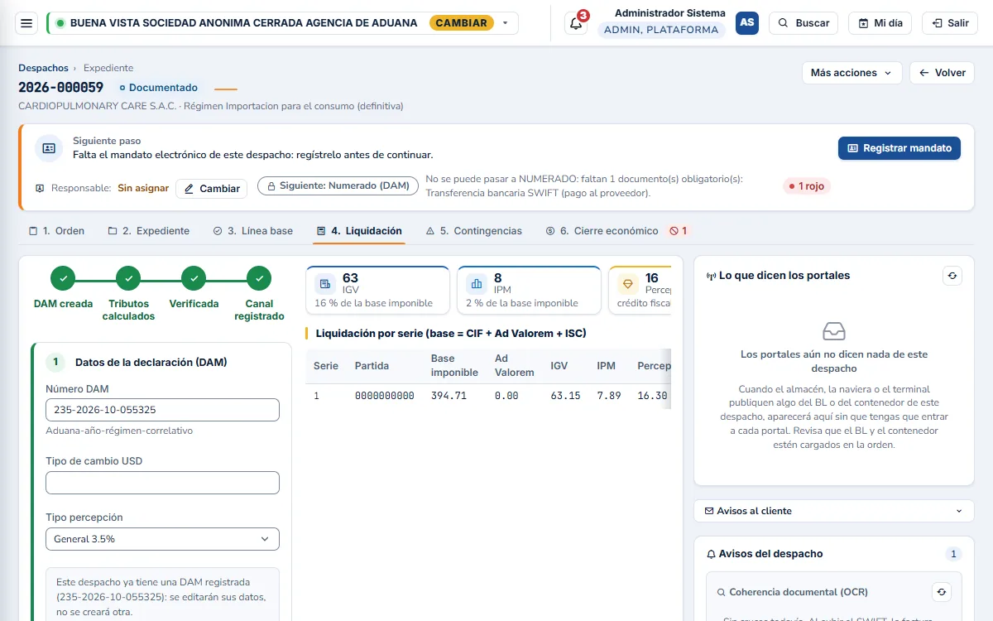Click the IPM summary card icon
This screenshot has width=993, height=621.
pos(476,284)
